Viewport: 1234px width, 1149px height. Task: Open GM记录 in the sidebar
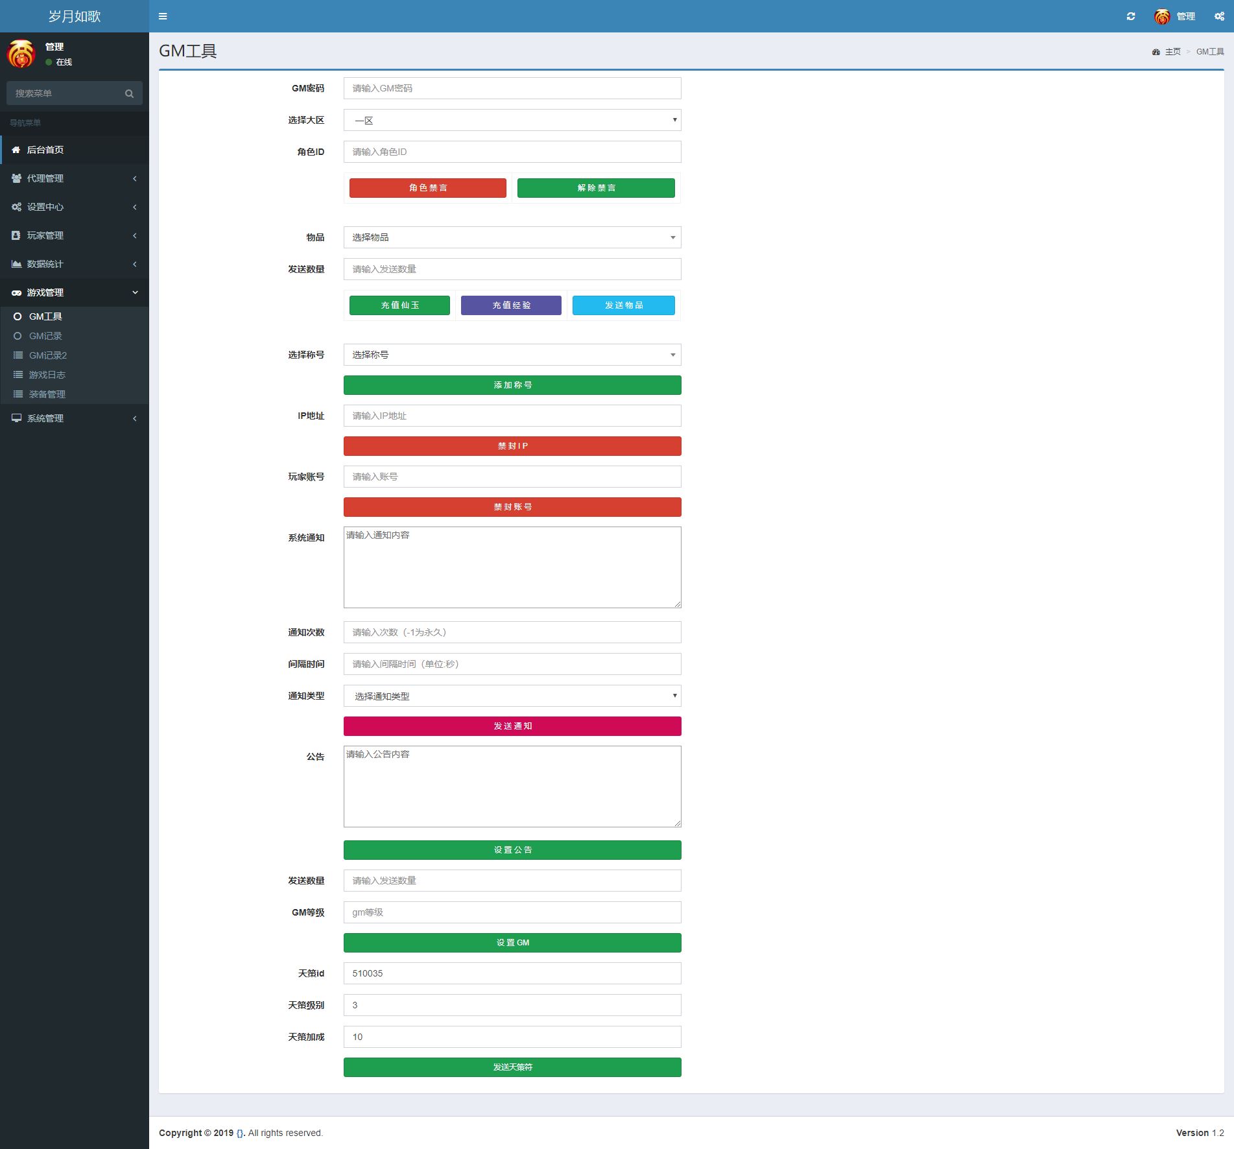pos(45,336)
